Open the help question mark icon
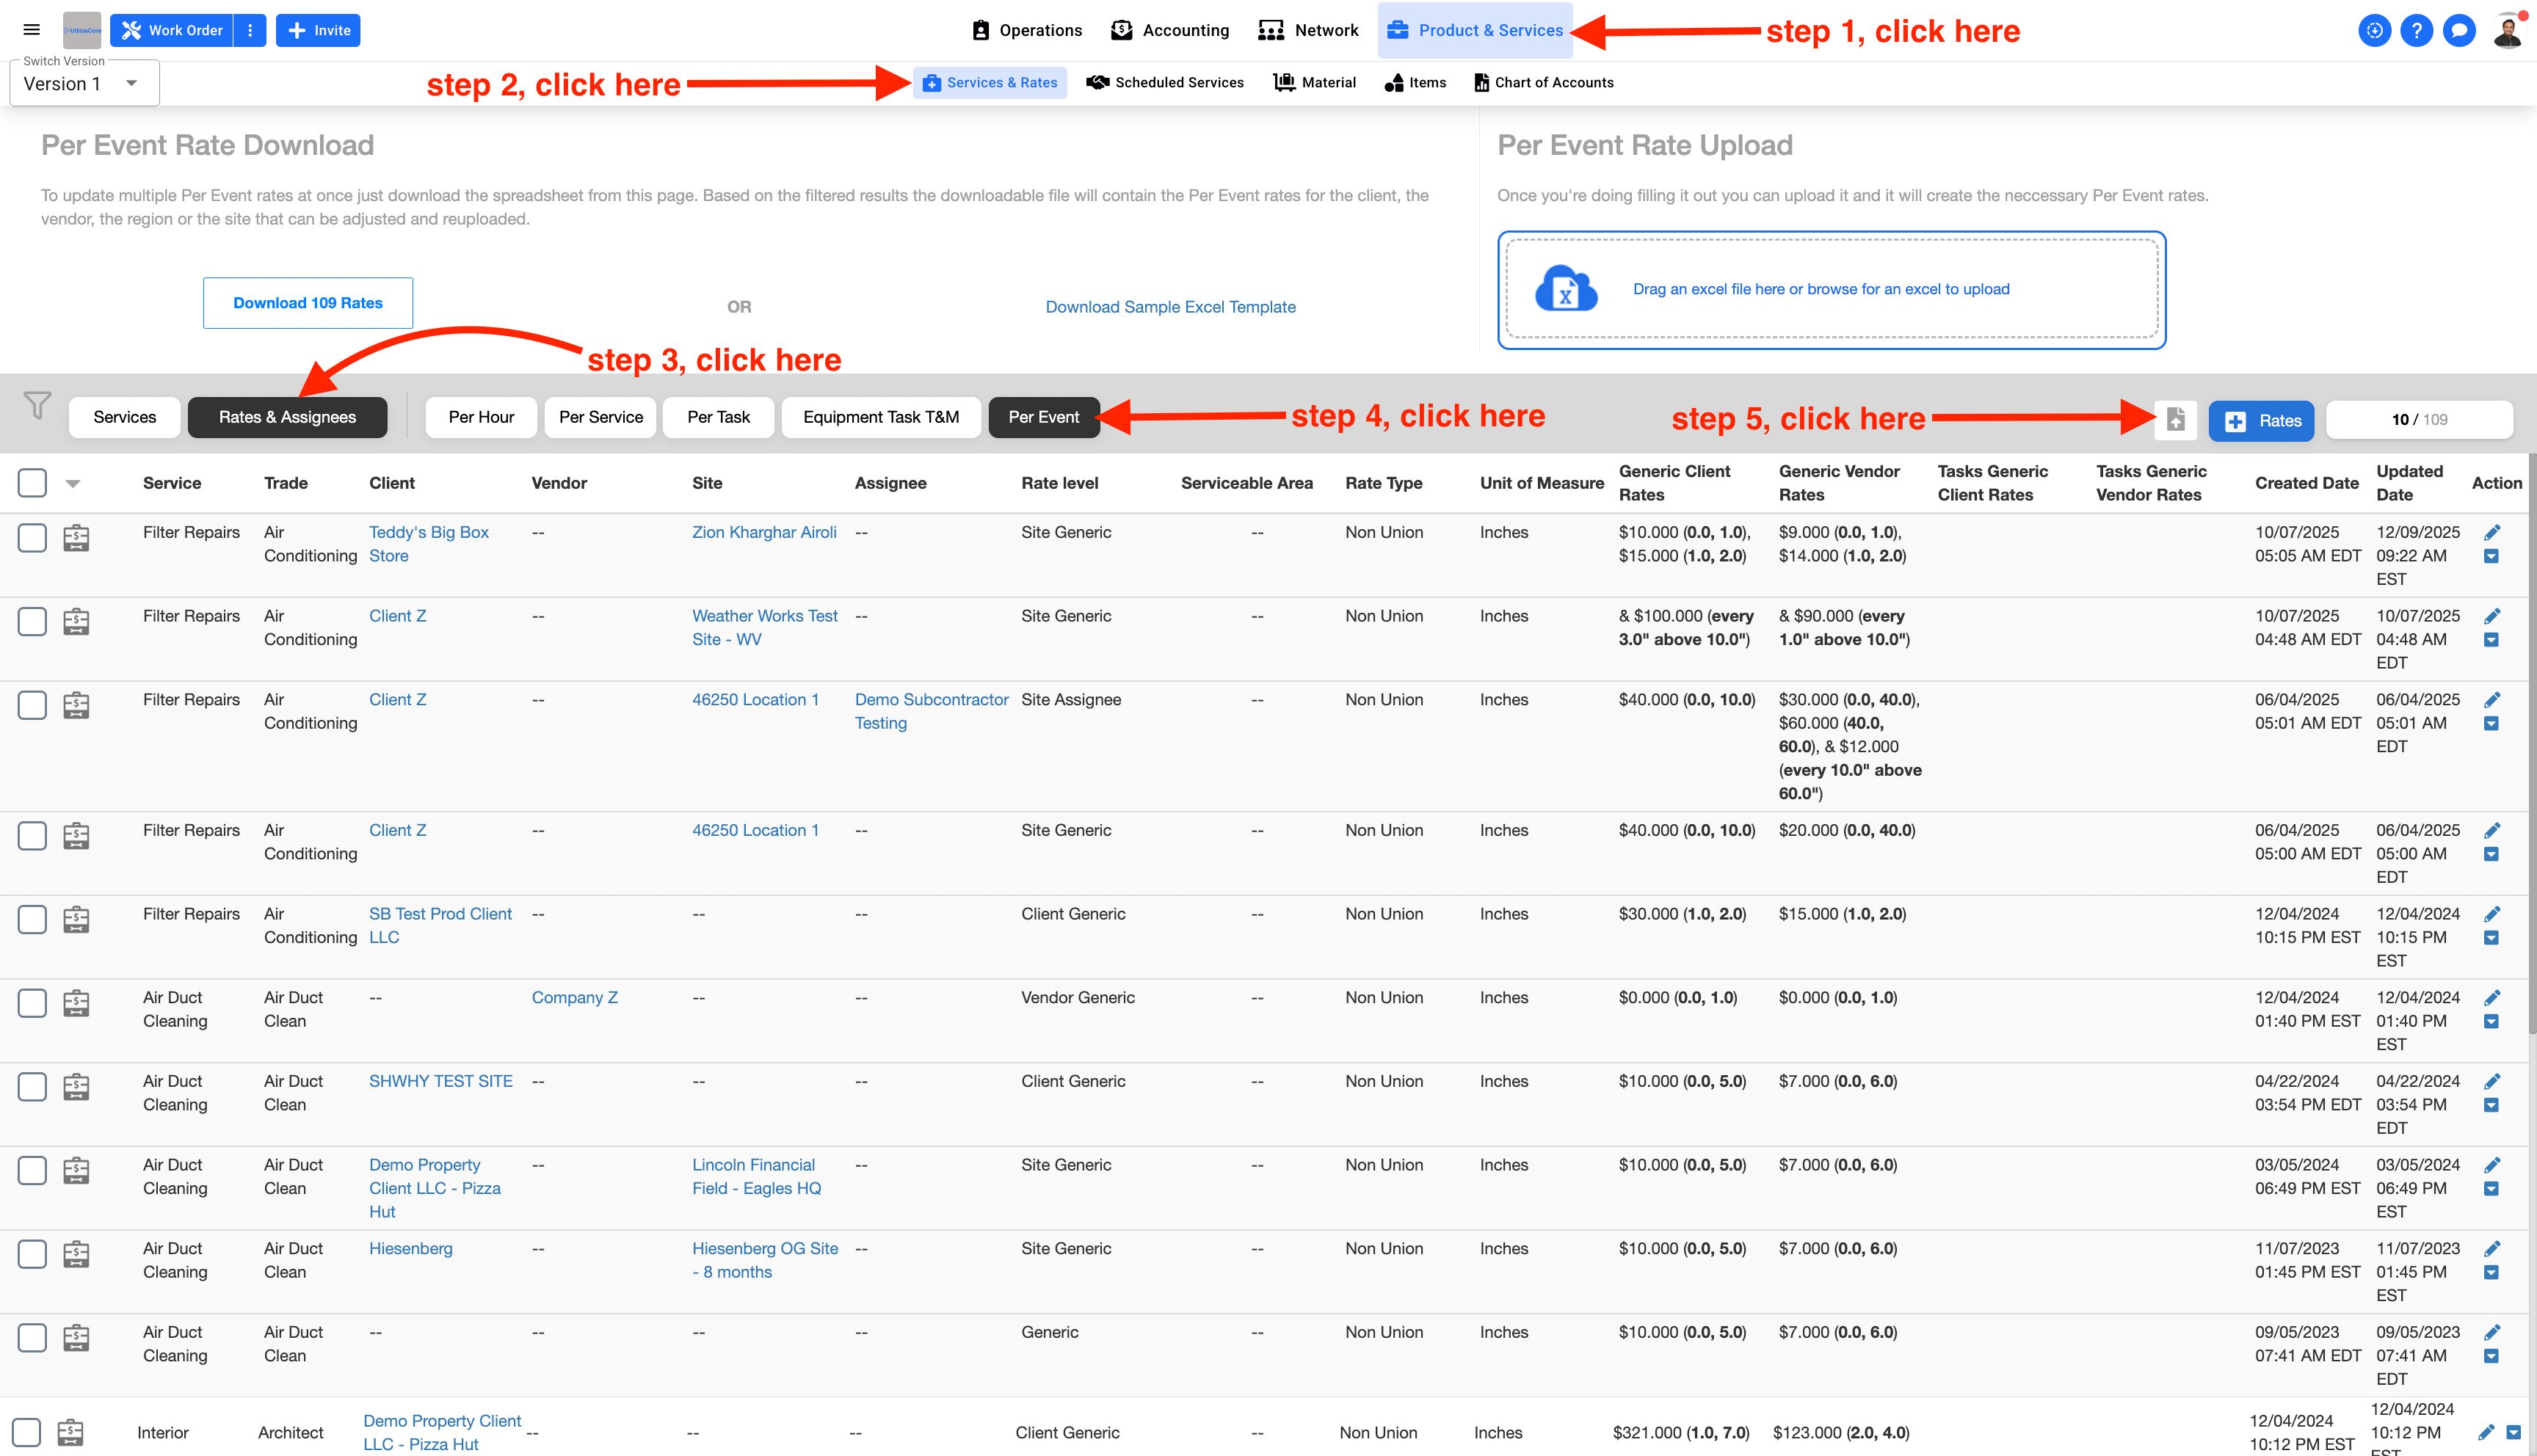 pos(2416,30)
